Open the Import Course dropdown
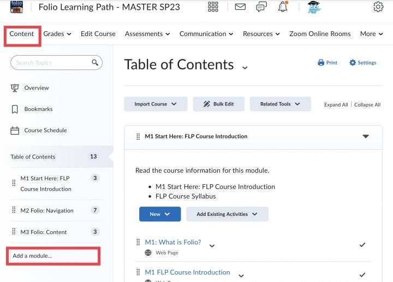 coord(156,104)
